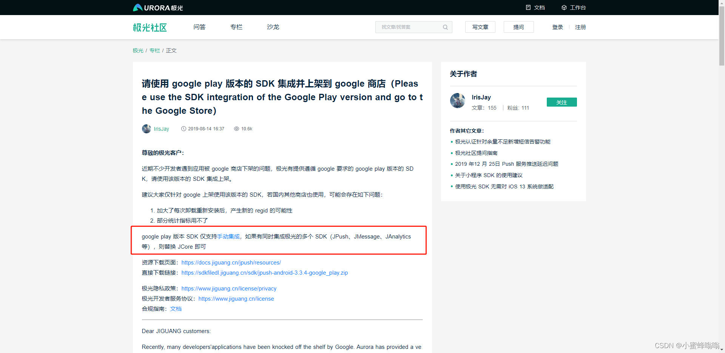Click the page vertical scrollbar thumb

(x=722, y=36)
